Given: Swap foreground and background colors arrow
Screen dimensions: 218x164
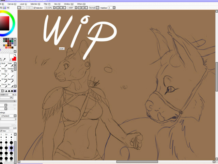Looking at the screenshot, I should 15,55.
